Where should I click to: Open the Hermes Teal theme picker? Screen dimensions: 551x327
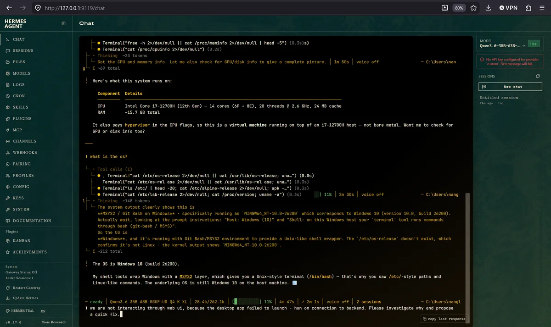[x=20, y=311]
